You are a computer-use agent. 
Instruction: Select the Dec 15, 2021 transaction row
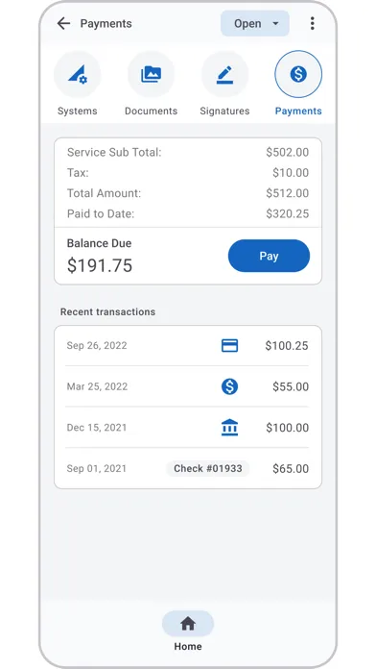coord(187,428)
